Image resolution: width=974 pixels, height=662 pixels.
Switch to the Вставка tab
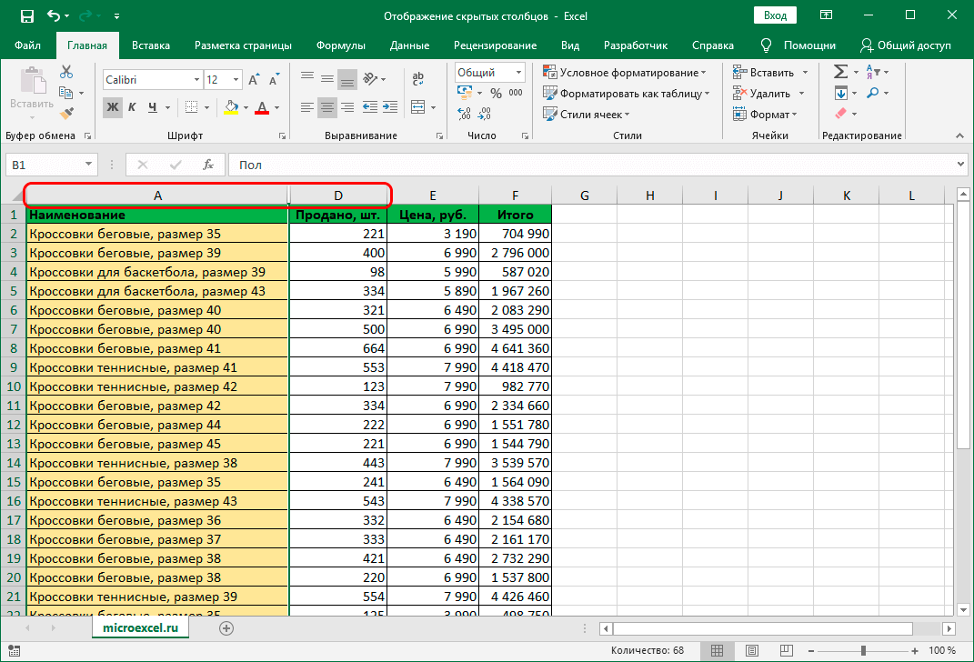point(151,45)
